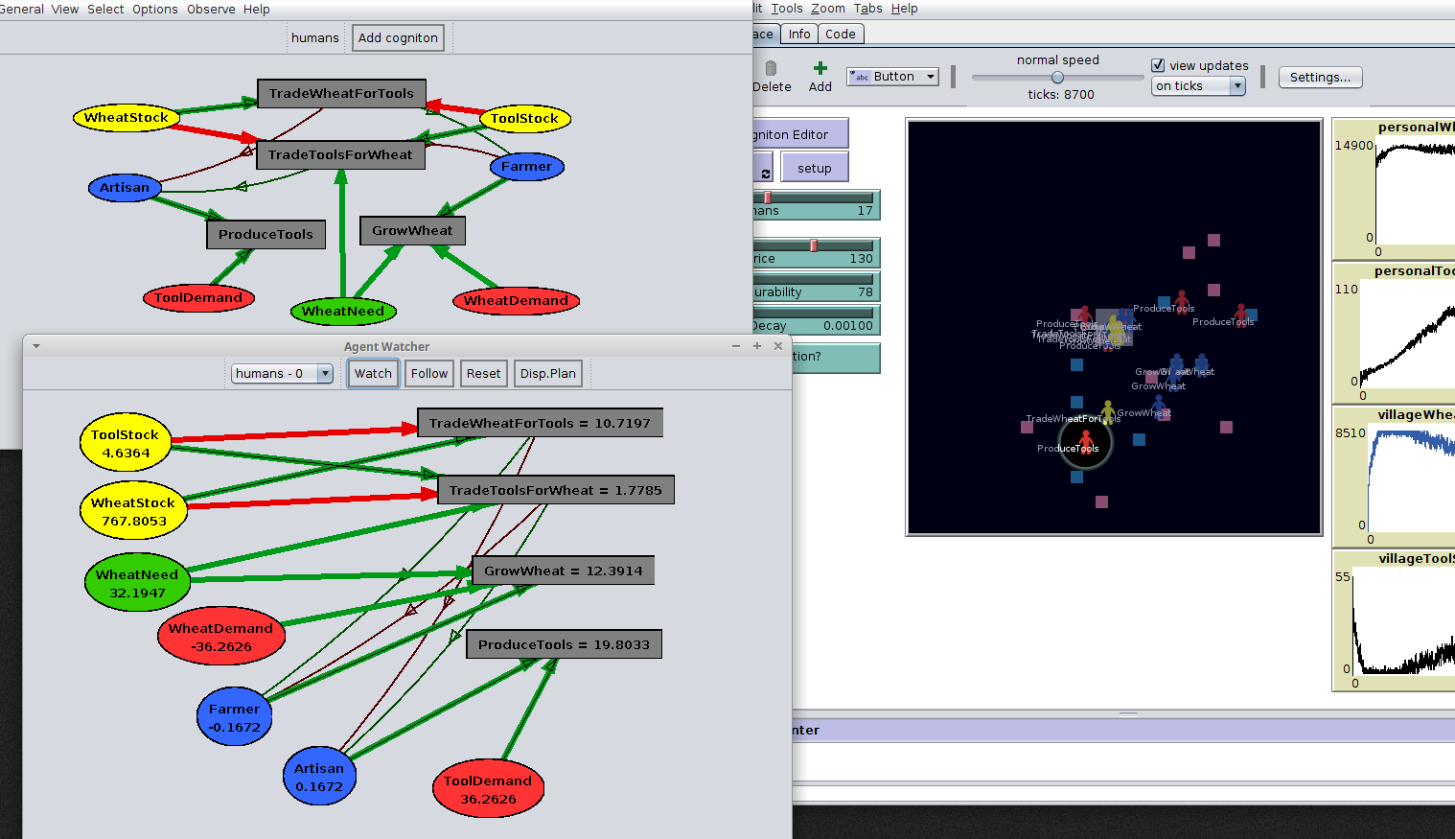Viewport: 1455px width, 839px height.
Task: Select the blue Artisan node in the upper graph
Action: 125,188
